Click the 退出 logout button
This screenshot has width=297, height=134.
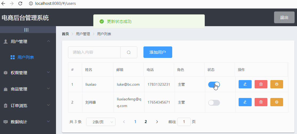click(284, 17)
